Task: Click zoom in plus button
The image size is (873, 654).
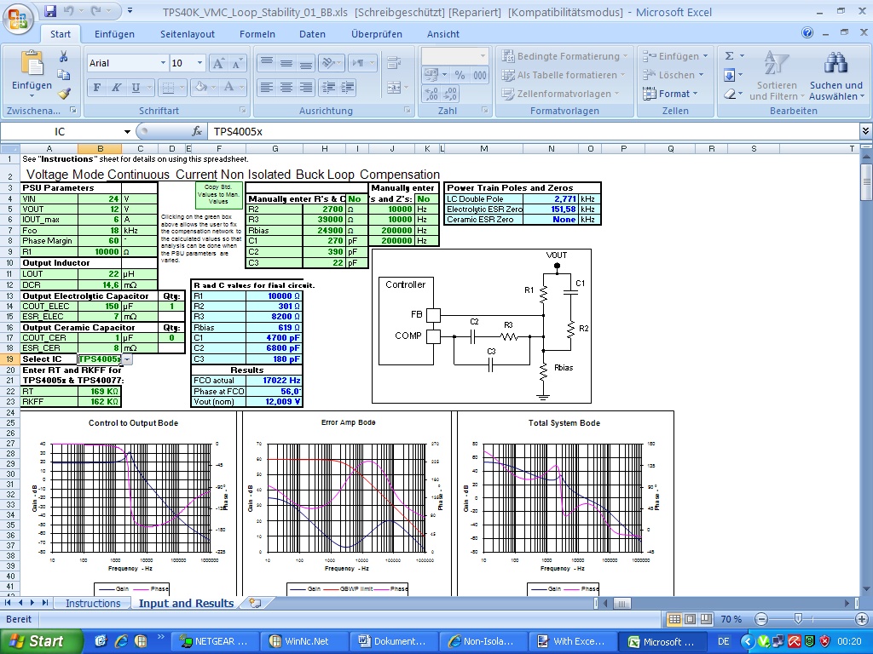Action: pyautogui.click(x=861, y=619)
